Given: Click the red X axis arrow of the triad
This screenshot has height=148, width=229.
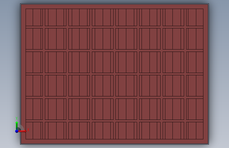Looking at the screenshot, I should tap(22, 131).
